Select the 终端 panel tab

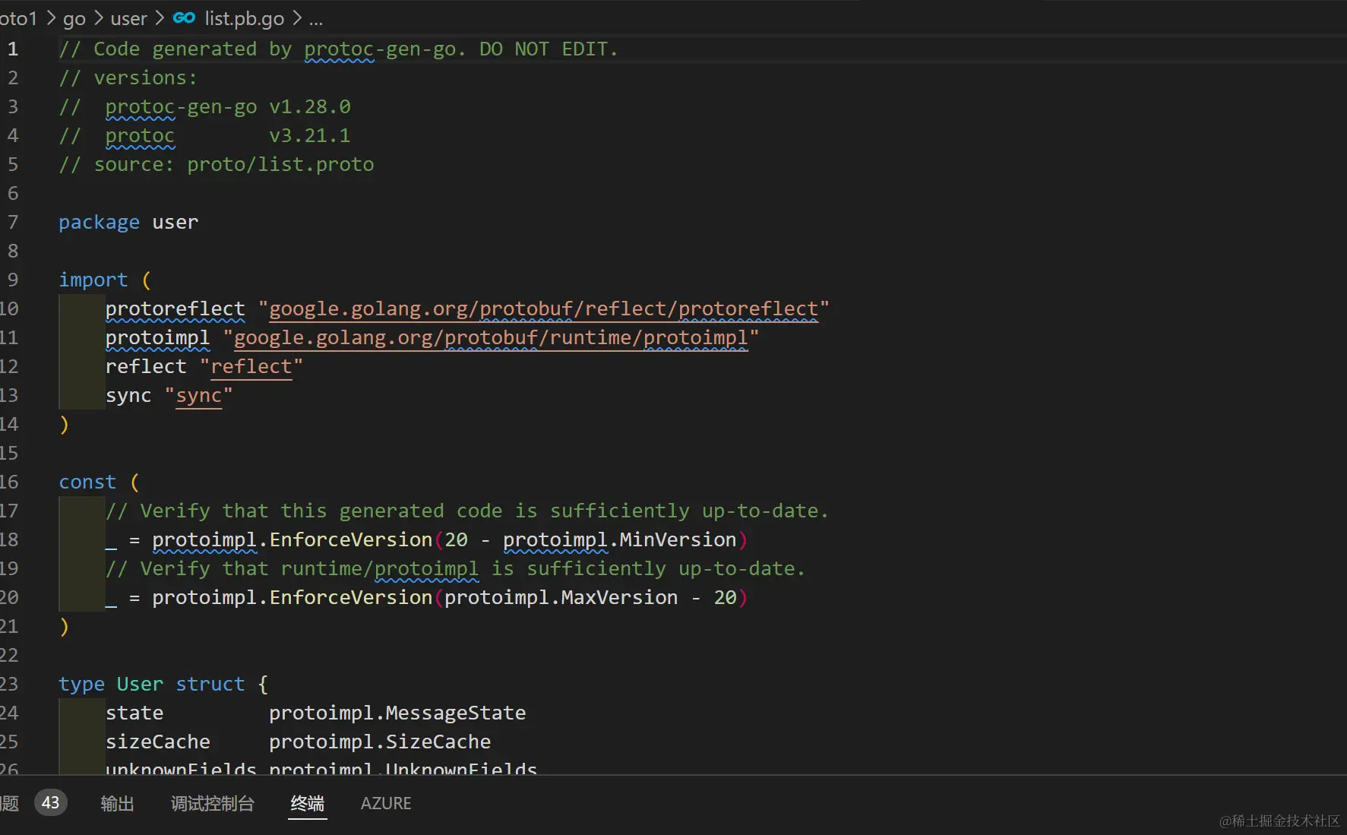point(307,803)
